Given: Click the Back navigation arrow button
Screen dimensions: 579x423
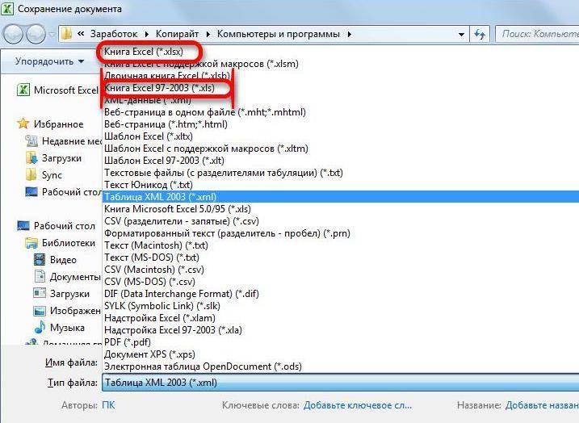Looking at the screenshot, I should (x=14, y=35).
